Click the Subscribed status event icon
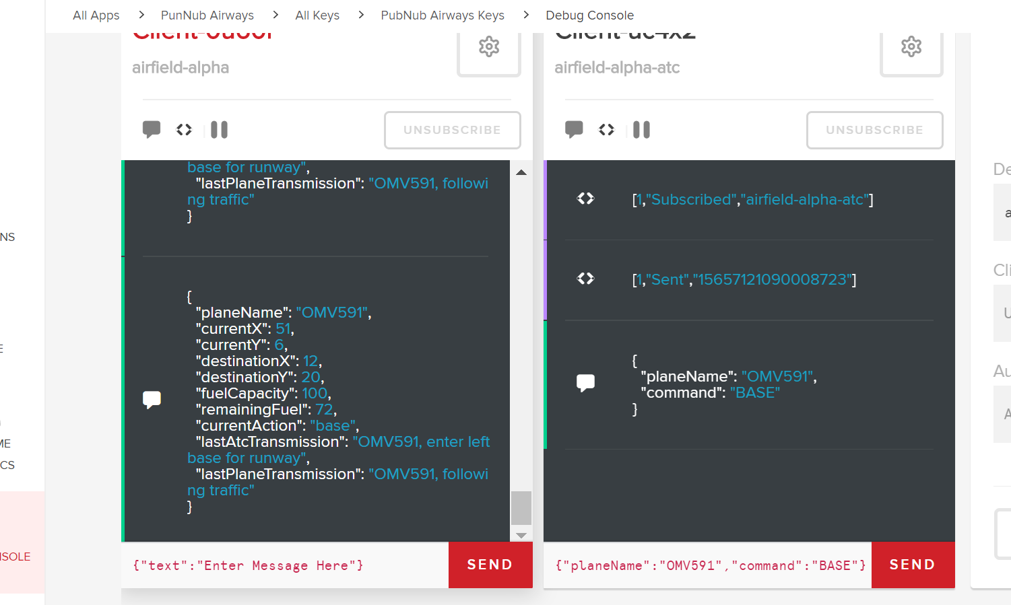This screenshot has width=1011, height=605. tap(585, 199)
